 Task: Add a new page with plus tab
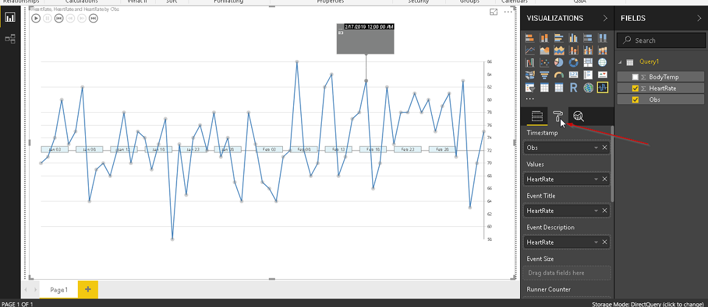coord(88,289)
